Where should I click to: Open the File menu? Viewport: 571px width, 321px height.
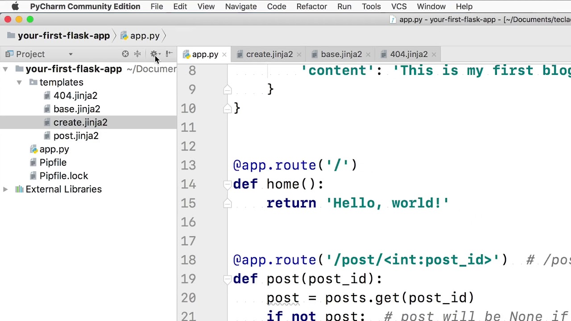click(157, 7)
